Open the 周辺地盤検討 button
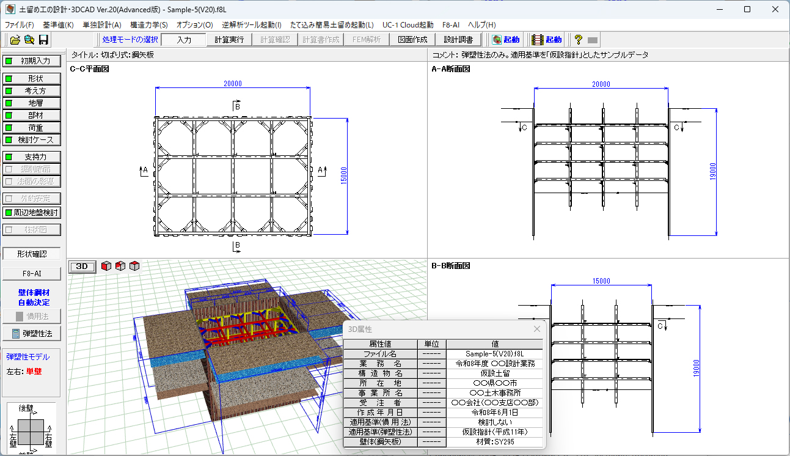Viewport: 790px width, 456px height. (x=32, y=213)
